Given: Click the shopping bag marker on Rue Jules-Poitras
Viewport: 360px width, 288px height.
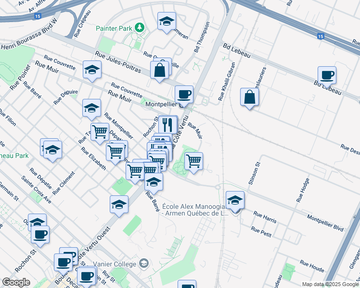Looking at the screenshot, I should (160, 70).
